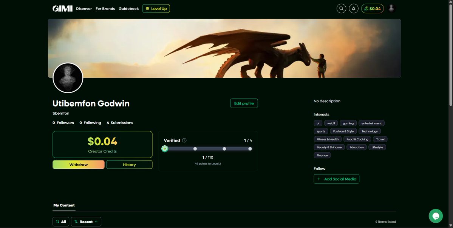Screen dimensions: 453x228
Task: Click the GIMI logo
Action: (x=62, y=9)
